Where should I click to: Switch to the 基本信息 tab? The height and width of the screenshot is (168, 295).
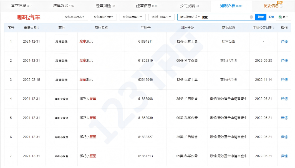pos(18,5)
